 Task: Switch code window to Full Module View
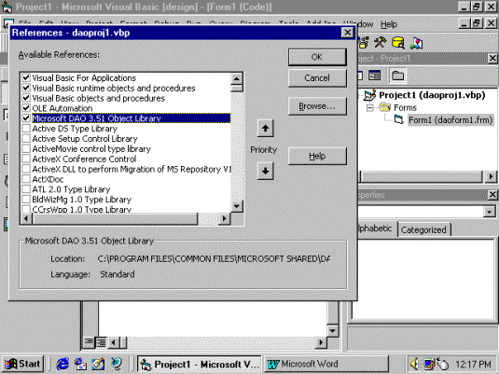click(x=102, y=342)
